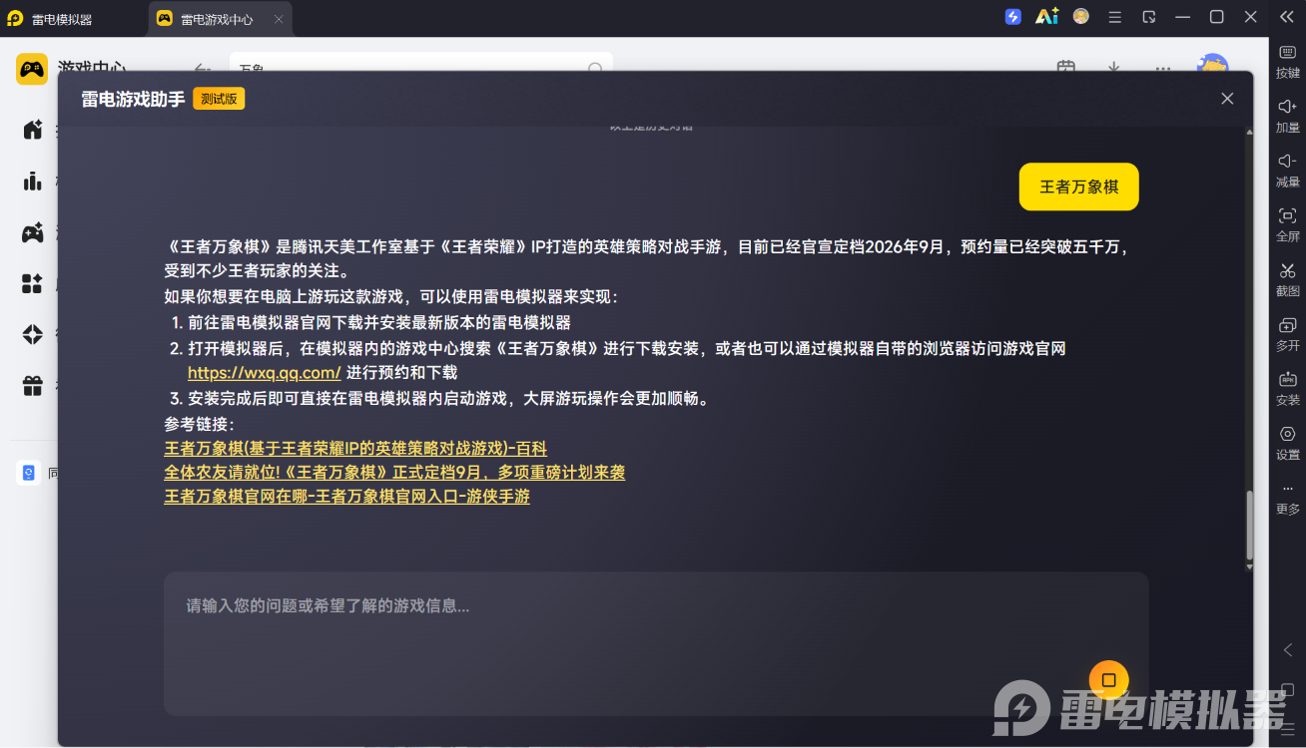Click the Android back arrow in sidebar
This screenshot has height=748, width=1306.
[x=1288, y=650]
